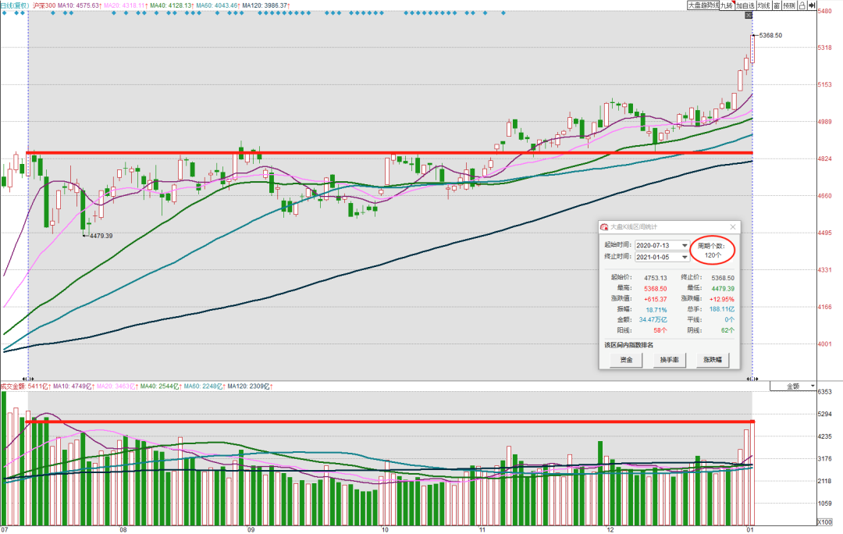Click the range handle arrows at chart bottom-left

coord(27,379)
